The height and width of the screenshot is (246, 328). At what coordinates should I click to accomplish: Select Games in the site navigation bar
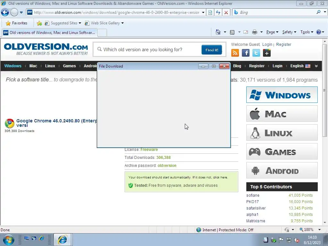click(x=70, y=66)
